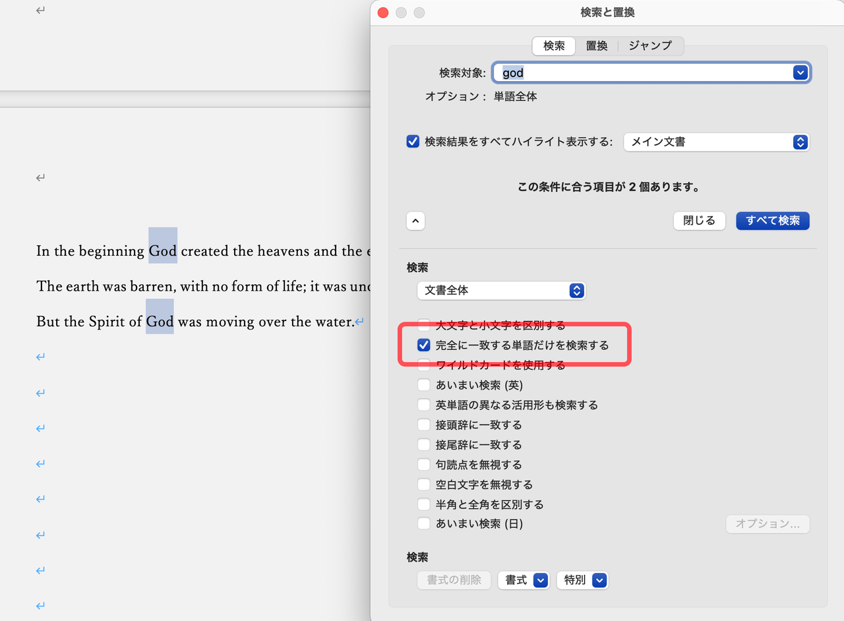Switch to the 置換 tab

click(596, 45)
